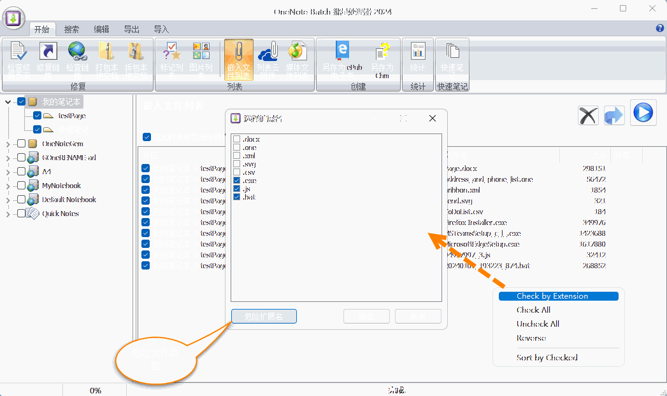Expand the GOneRENAME notebook node
Viewport: 667px width, 396px height.
8,158
